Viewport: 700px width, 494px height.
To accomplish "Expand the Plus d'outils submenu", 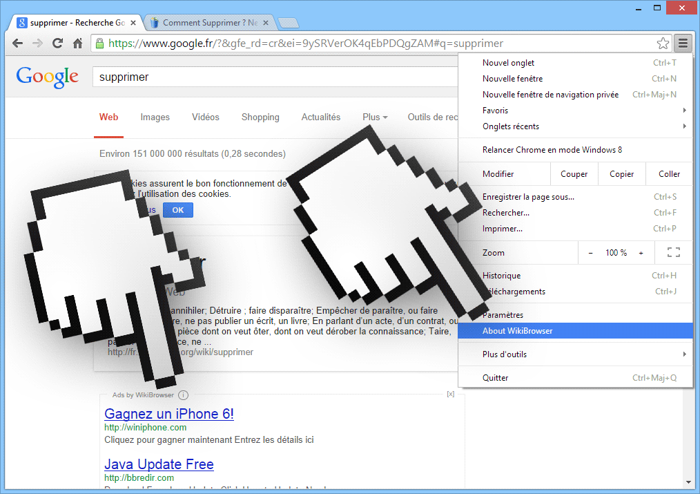I will coord(575,354).
